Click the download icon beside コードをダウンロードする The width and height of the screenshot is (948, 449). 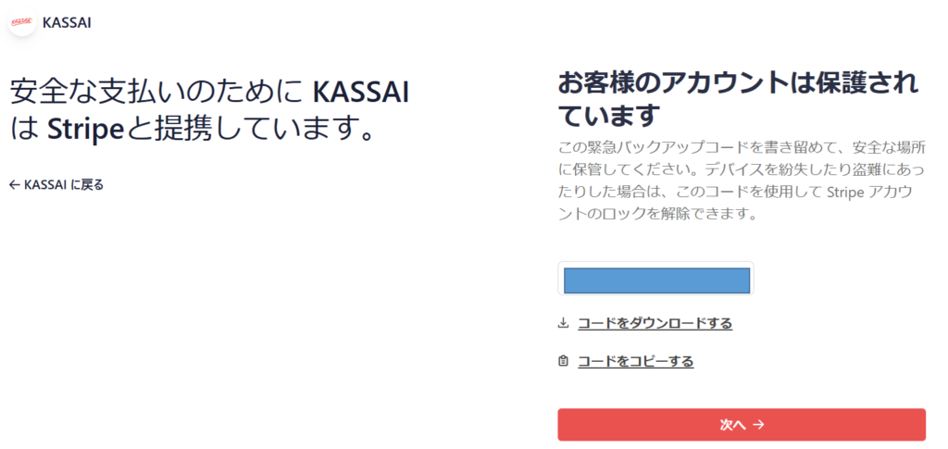(x=564, y=323)
